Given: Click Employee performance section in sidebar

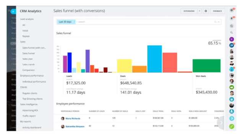Looking at the screenshot, I should coord(32,76).
